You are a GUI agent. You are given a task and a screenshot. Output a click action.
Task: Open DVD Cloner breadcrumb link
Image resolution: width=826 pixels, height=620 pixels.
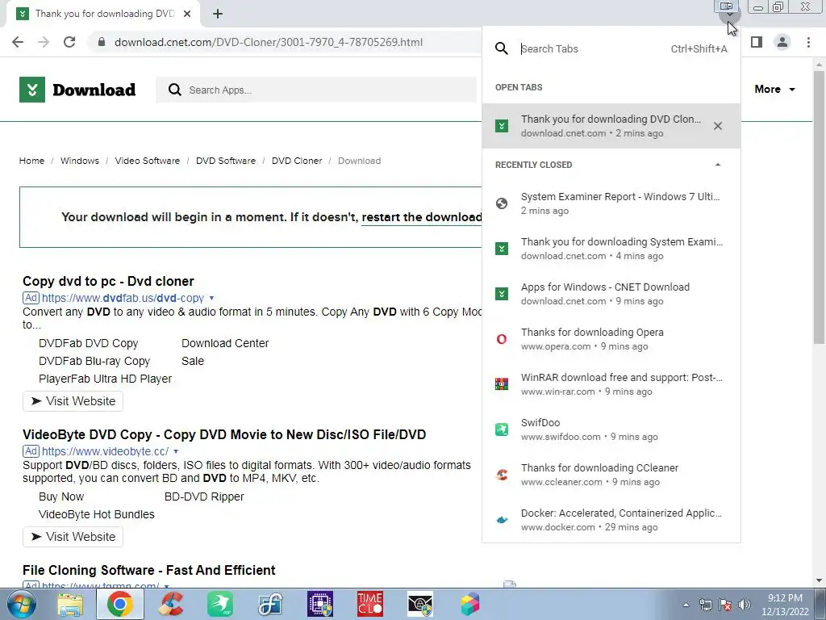tap(297, 161)
